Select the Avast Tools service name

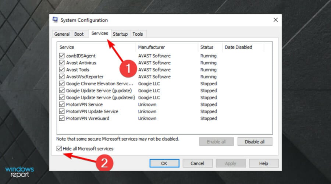point(78,70)
